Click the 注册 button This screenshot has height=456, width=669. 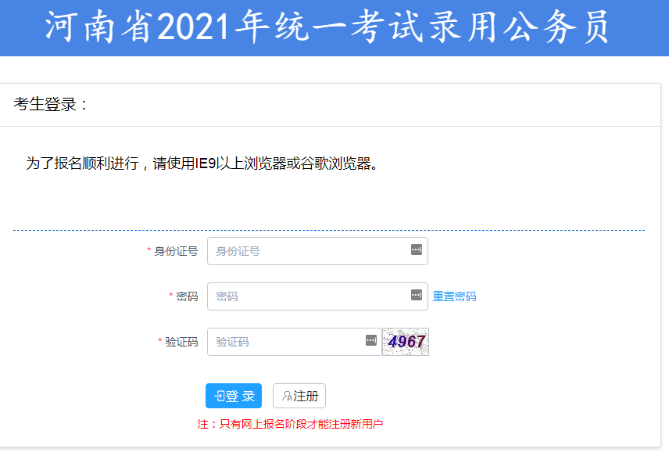pos(299,397)
